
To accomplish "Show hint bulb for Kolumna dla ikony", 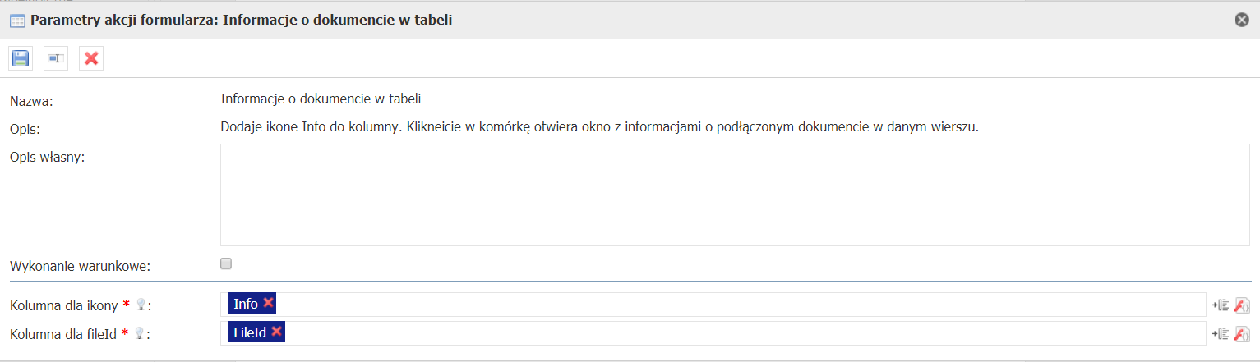I will pyautogui.click(x=141, y=305).
